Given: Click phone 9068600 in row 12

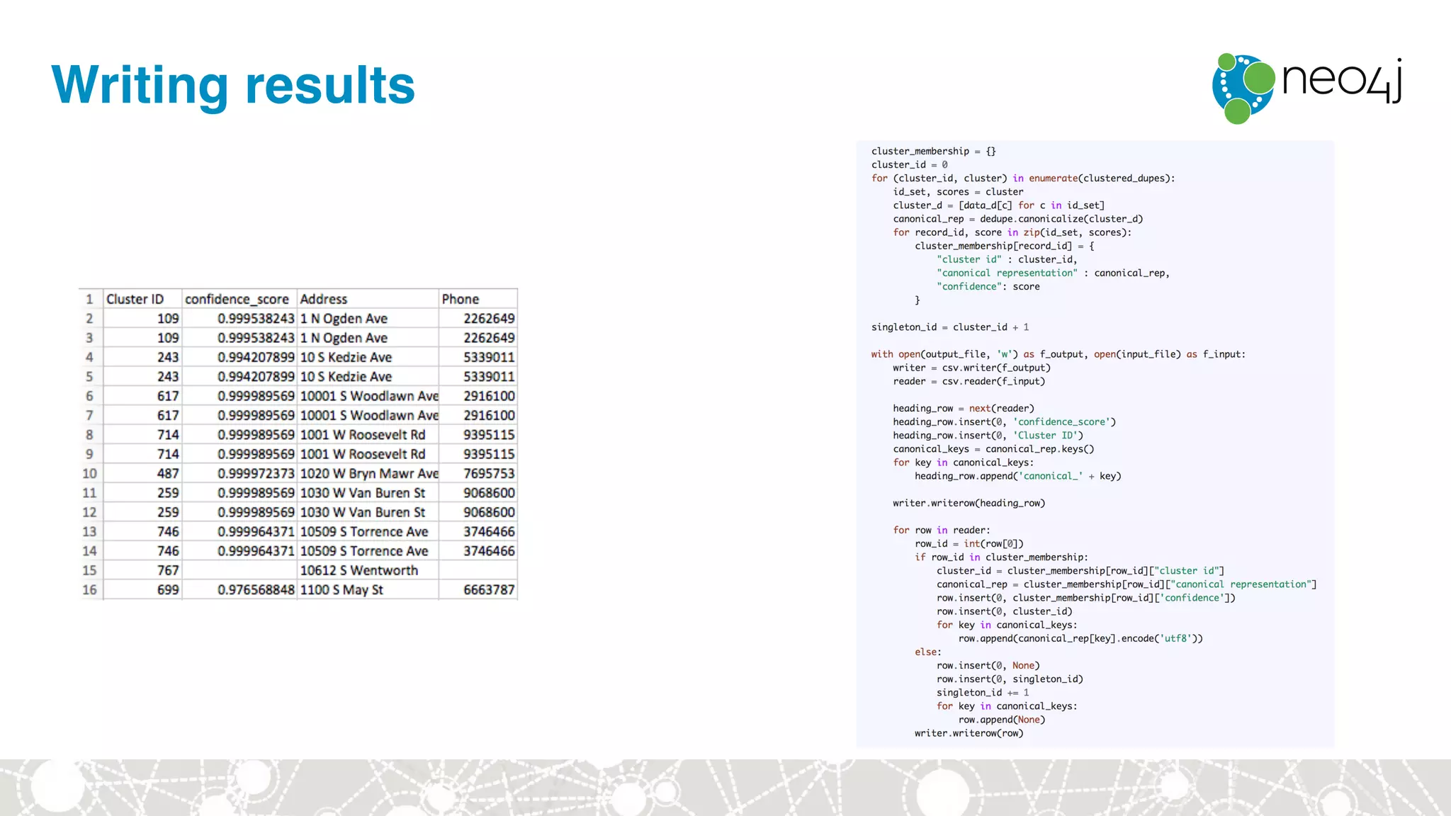Looking at the screenshot, I should (478, 512).
